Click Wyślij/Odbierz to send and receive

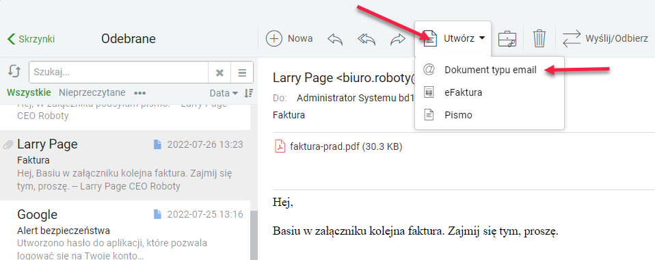605,38
